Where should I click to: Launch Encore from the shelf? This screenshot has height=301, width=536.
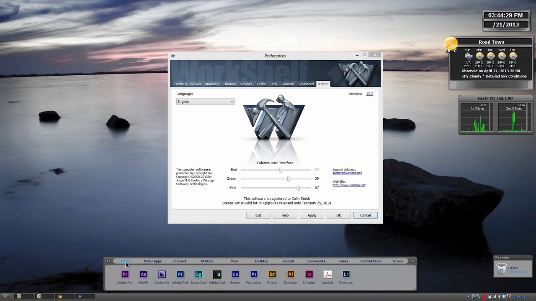235,275
